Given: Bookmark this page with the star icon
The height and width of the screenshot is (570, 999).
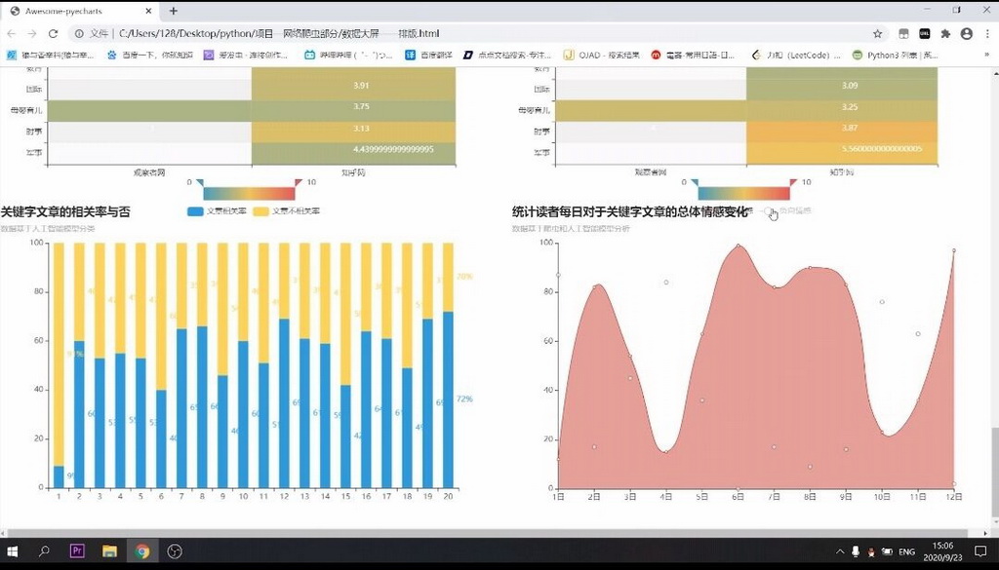Looking at the screenshot, I should coord(878,33).
